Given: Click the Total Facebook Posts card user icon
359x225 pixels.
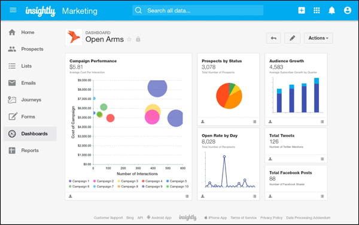Looking at the screenshot, I should pos(270,196).
